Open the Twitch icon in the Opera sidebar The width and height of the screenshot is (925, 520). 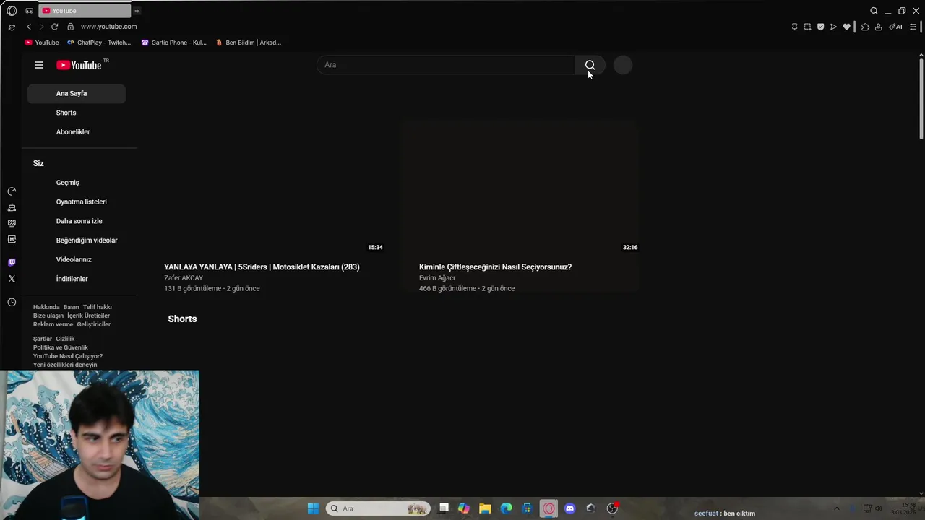point(12,262)
